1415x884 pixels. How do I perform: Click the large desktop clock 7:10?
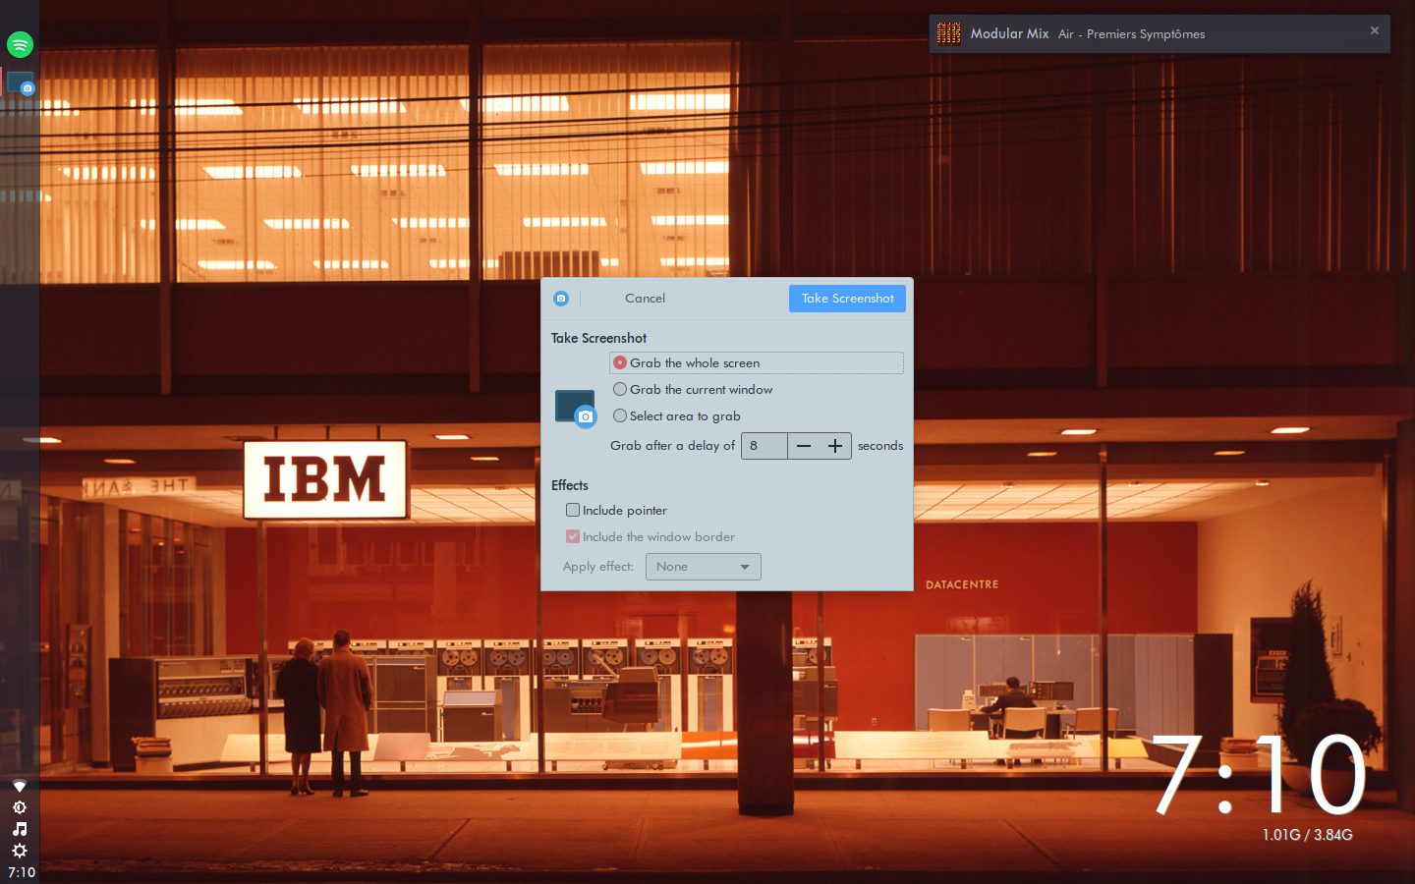pyautogui.click(x=1259, y=776)
